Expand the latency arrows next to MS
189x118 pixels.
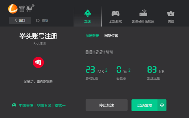pyautogui.click(x=106, y=70)
